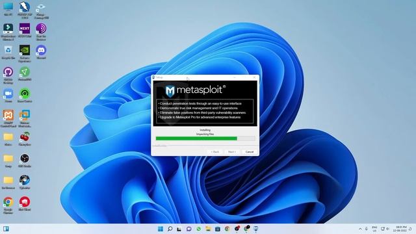416x234 pixels.
Task: Launch the Riot Client shortcut
Action: click(x=25, y=203)
